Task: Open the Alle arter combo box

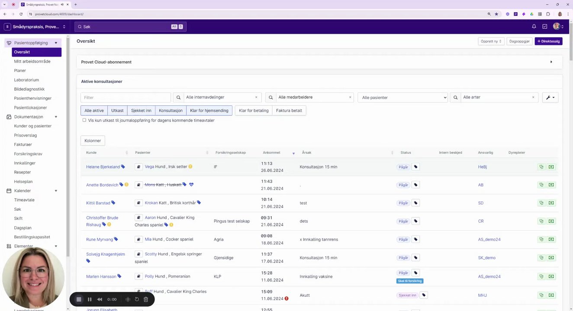Action: click(499, 98)
